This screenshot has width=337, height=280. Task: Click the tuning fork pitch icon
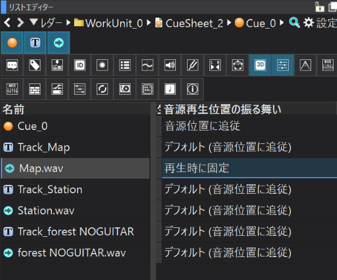[193, 65]
